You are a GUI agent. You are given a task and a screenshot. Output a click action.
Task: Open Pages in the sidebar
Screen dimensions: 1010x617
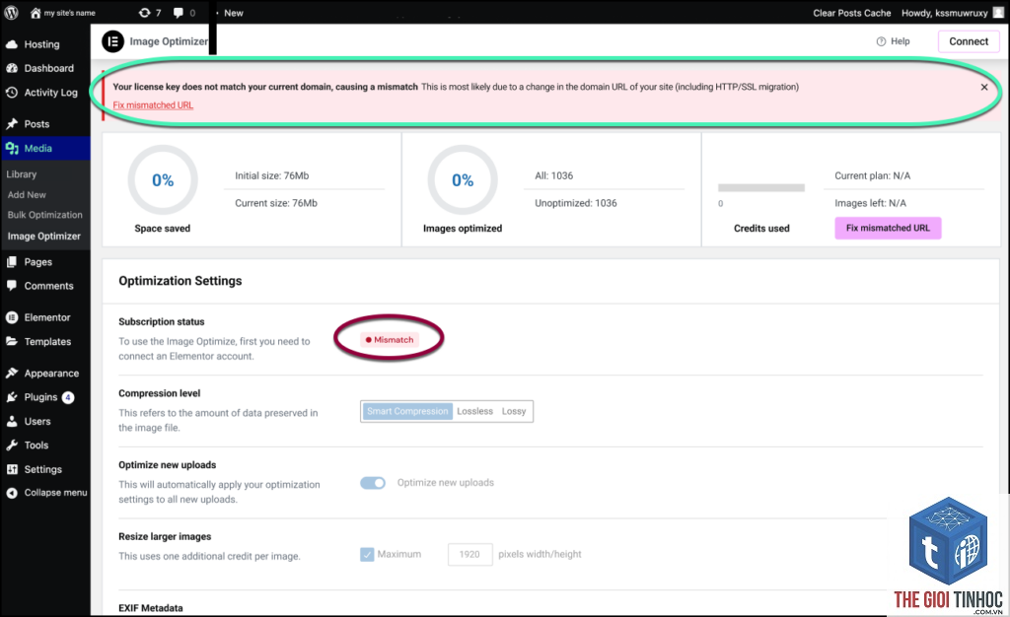pyautogui.click(x=38, y=262)
